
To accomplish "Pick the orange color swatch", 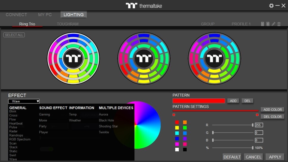I will 185,122.
